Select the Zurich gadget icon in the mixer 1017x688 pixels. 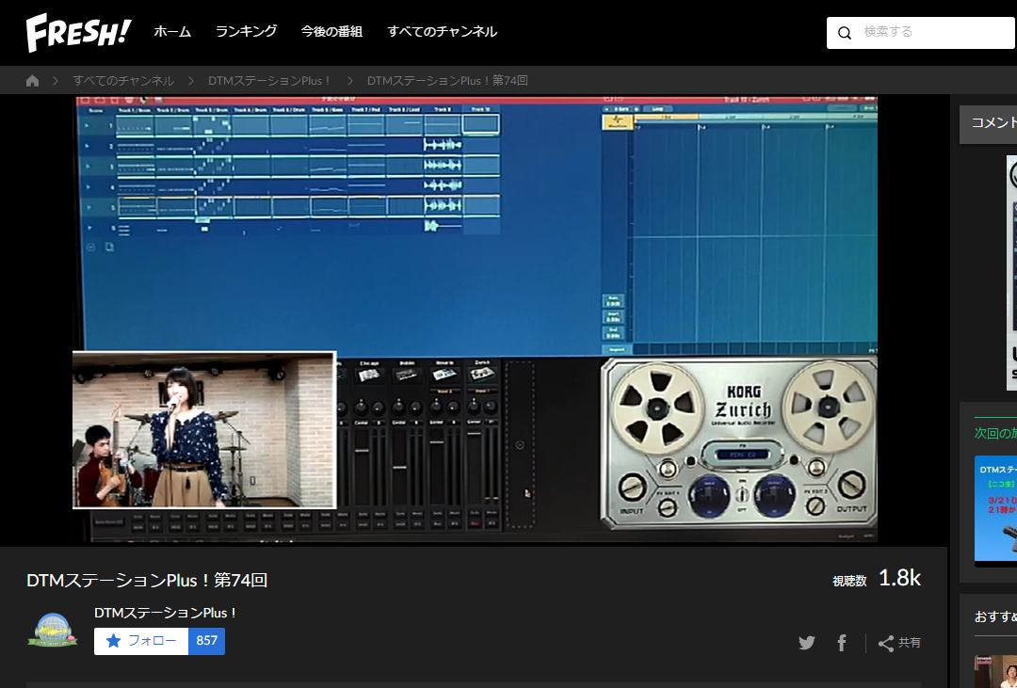482,375
